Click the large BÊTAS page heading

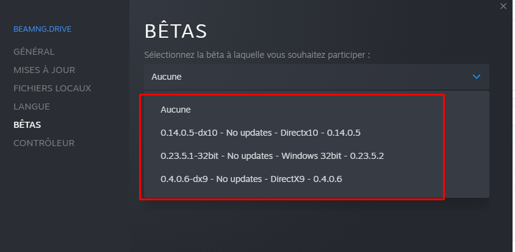(x=176, y=31)
